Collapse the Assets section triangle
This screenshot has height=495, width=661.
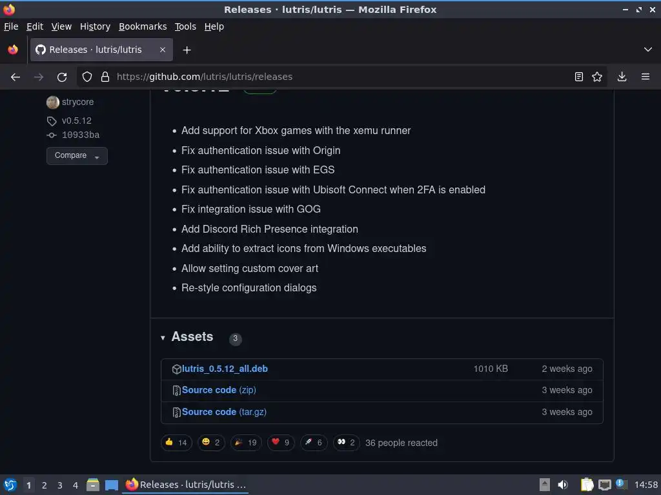163,338
